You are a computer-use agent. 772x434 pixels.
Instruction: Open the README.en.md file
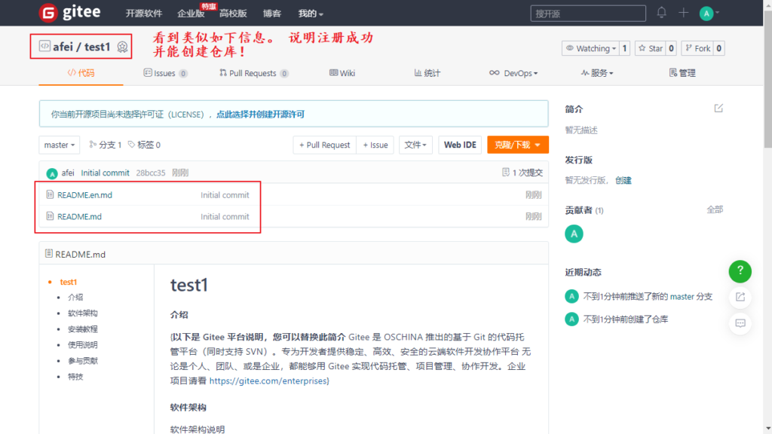click(84, 194)
